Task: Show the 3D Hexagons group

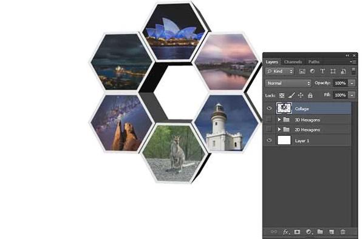Action: [269, 119]
